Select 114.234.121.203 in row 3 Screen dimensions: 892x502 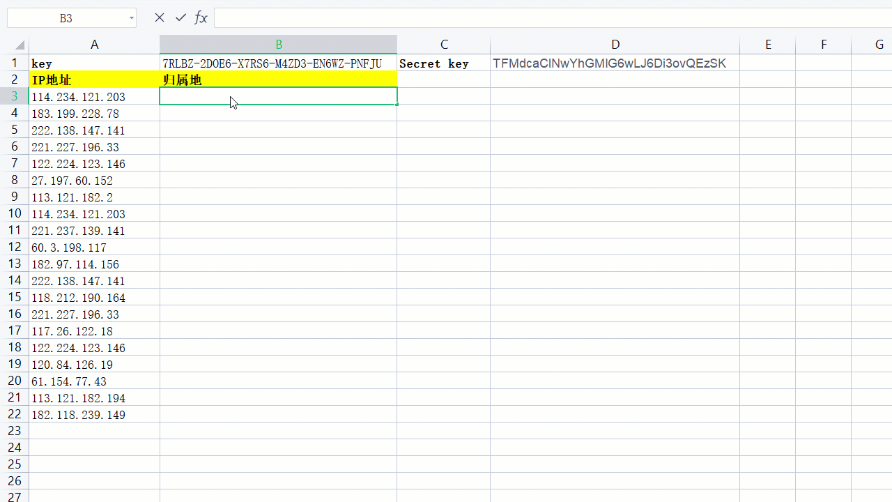point(95,96)
